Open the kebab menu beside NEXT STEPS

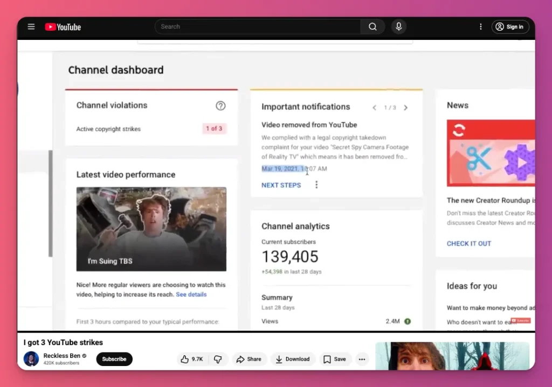tap(316, 184)
